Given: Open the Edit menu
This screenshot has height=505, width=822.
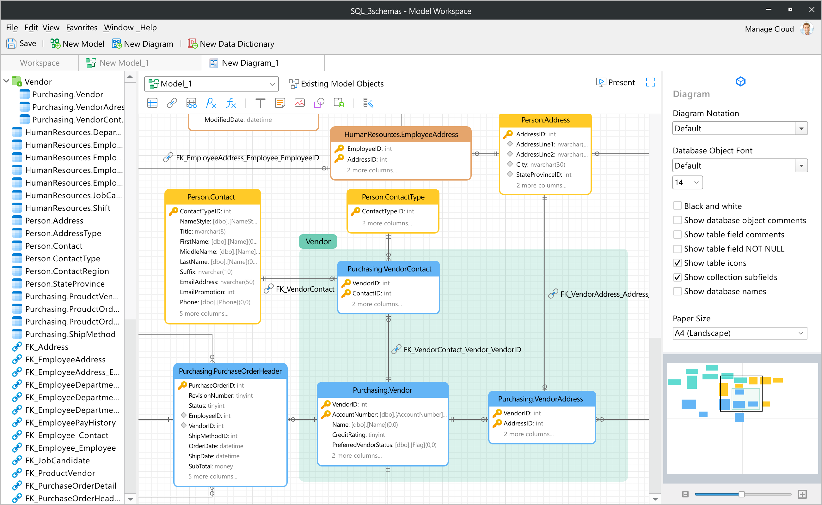Looking at the screenshot, I should point(31,27).
